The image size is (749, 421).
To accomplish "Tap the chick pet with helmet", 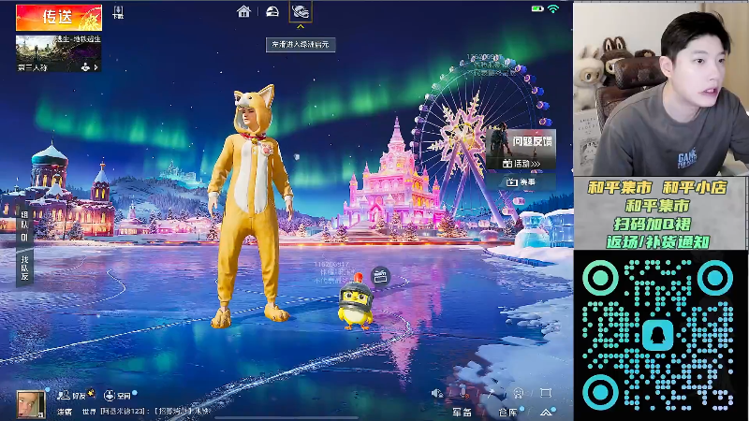I will 356,303.
